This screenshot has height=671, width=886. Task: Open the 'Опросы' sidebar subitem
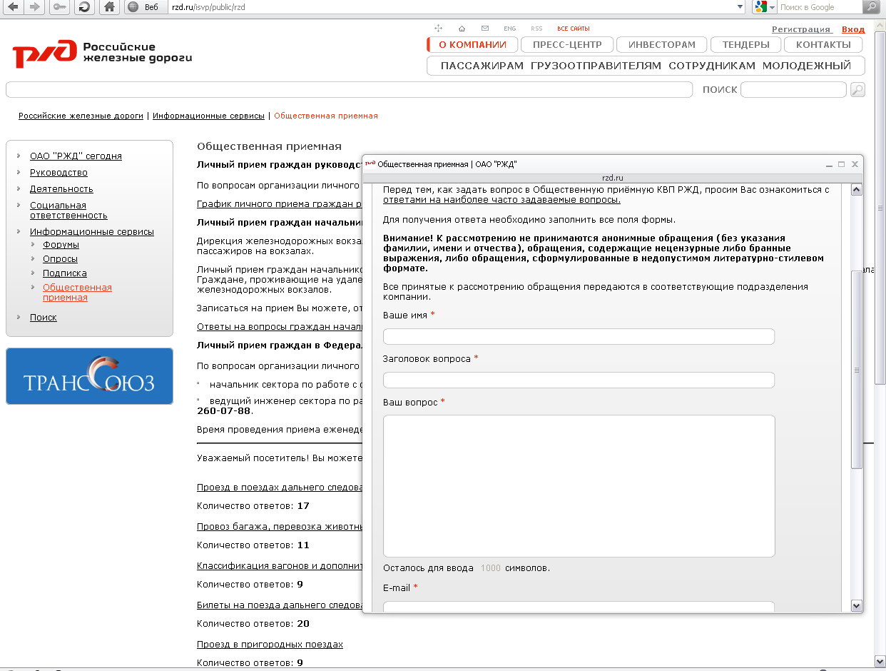point(60,258)
